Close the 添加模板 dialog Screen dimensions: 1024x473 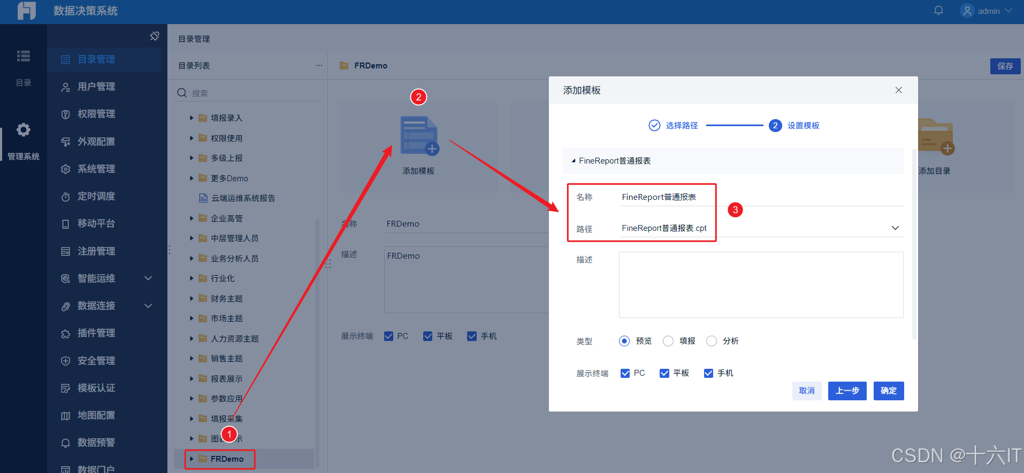(899, 90)
